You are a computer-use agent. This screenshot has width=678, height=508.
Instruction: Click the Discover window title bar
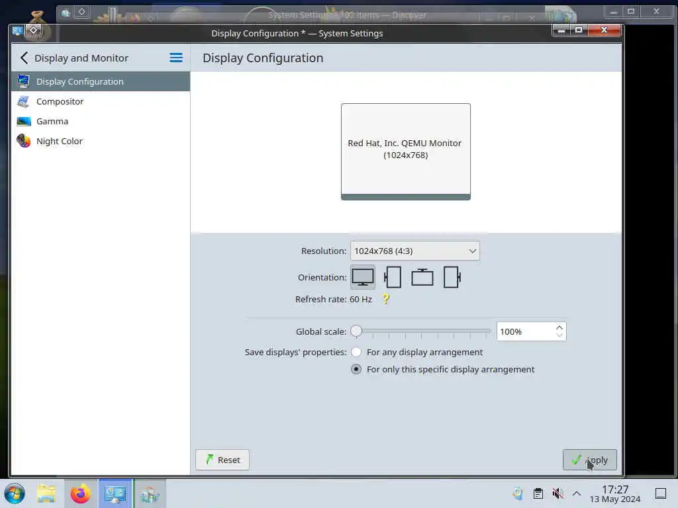click(347, 15)
